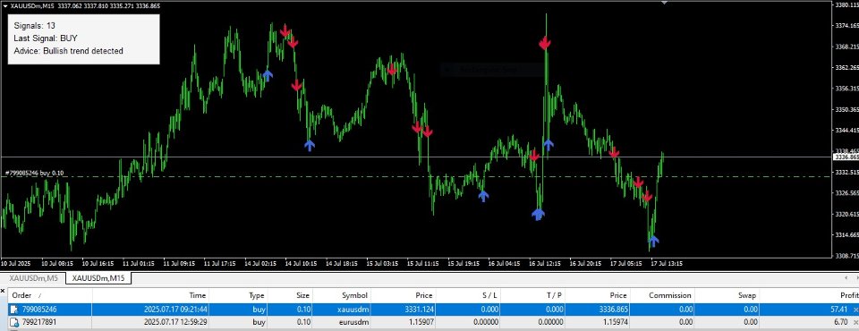Close order 799085246 with its row X

coord(855,310)
